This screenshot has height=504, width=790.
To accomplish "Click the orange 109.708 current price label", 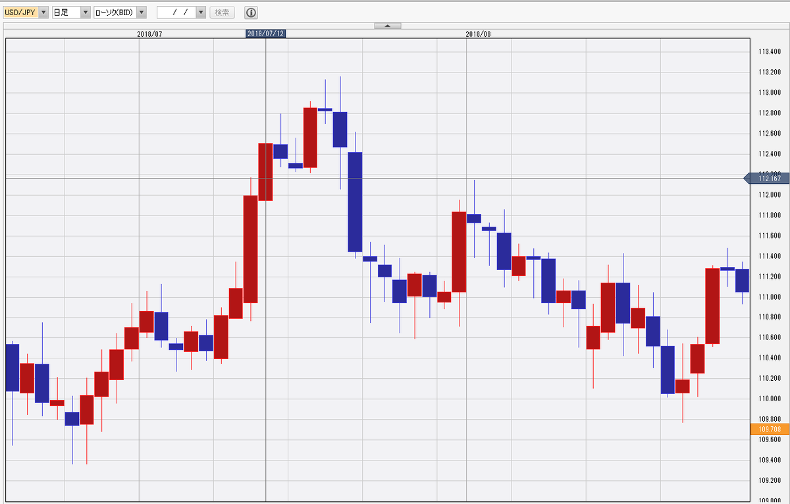I will tap(770, 429).
